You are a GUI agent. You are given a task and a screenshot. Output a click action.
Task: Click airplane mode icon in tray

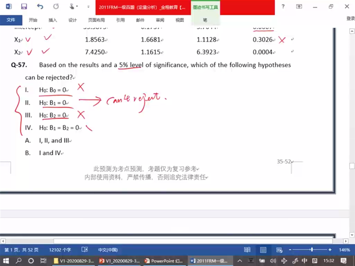[284, 261]
